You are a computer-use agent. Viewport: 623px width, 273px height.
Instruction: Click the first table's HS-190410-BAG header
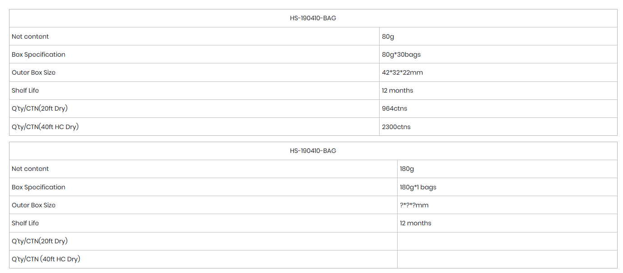tap(313, 18)
